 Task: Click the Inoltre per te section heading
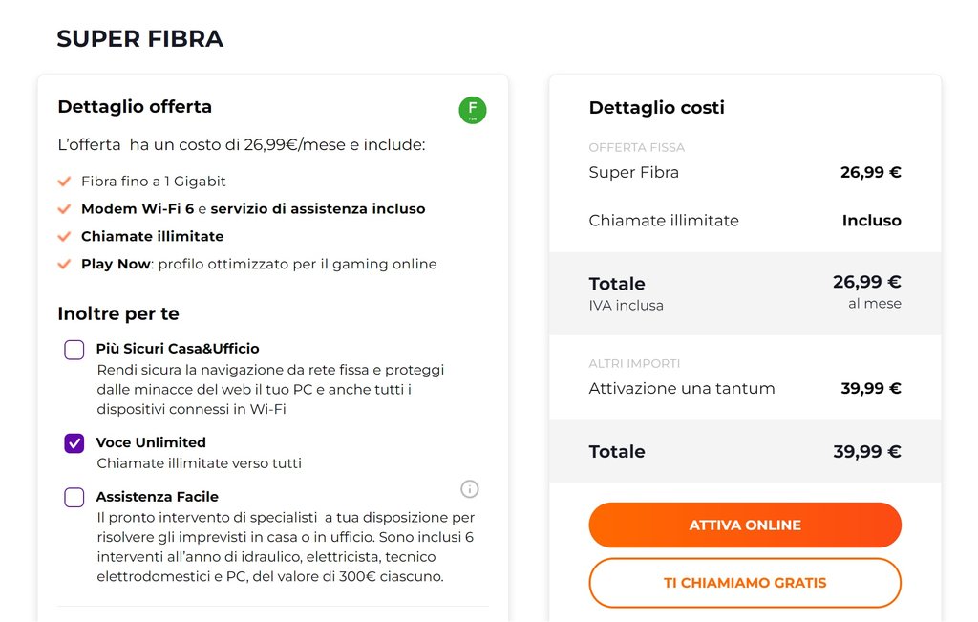tap(118, 313)
